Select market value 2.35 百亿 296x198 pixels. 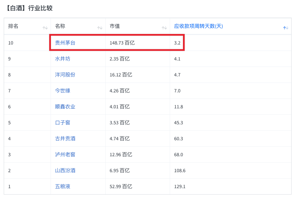coord(120,59)
